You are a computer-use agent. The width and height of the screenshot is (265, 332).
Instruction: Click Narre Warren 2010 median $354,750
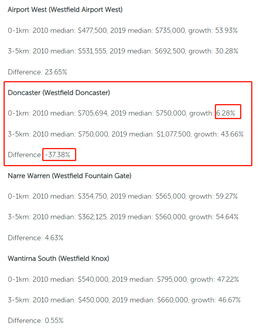point(92,196)
